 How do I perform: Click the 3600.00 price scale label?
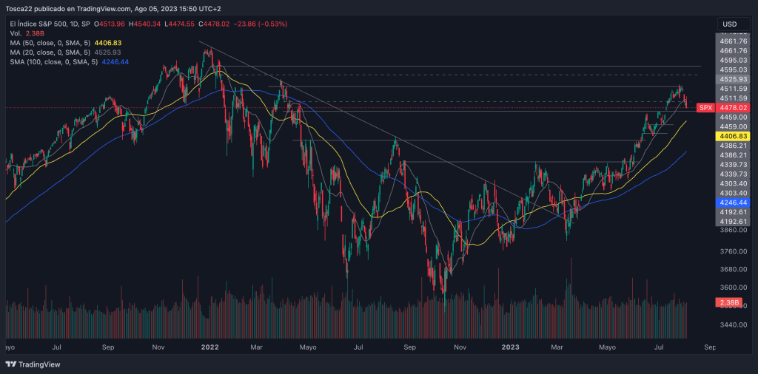(x=733, y=288)
